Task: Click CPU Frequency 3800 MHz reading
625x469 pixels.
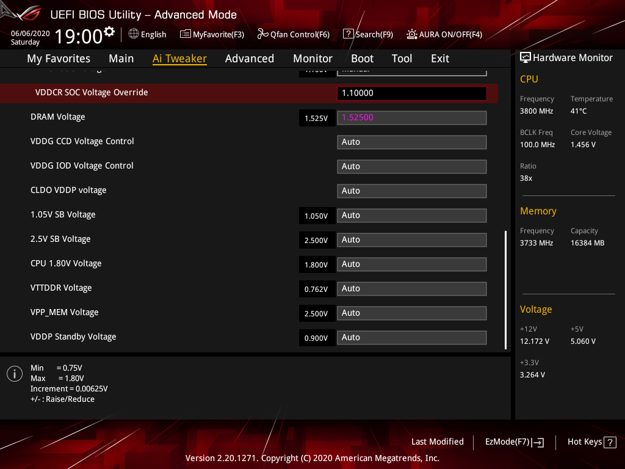Action: [x=536, y=111]
